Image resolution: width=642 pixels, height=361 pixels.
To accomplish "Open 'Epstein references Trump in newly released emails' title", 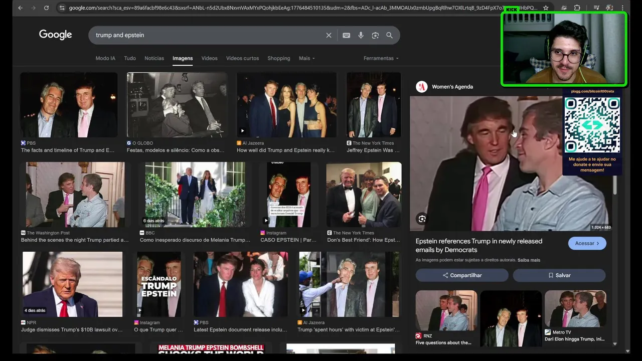I will click(478, 245).
